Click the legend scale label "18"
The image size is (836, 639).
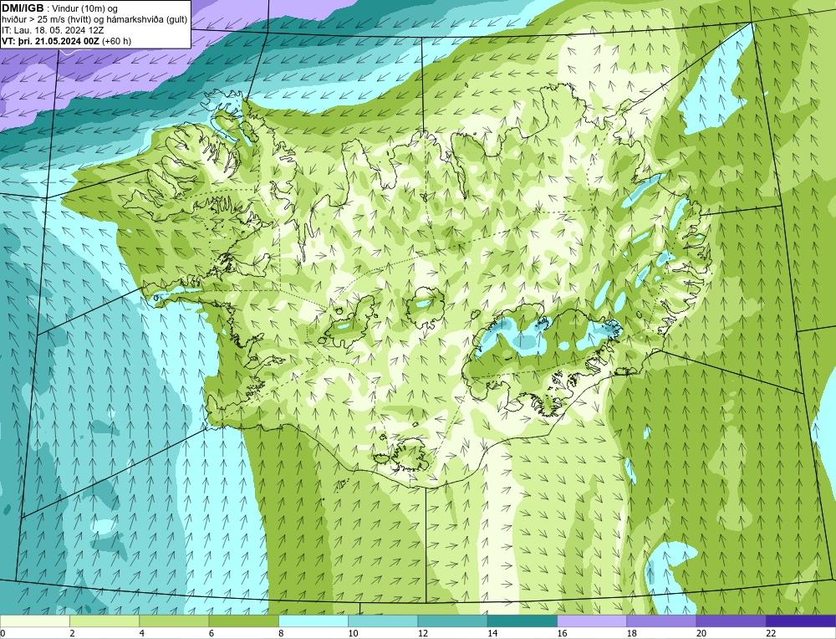point(632,633)
